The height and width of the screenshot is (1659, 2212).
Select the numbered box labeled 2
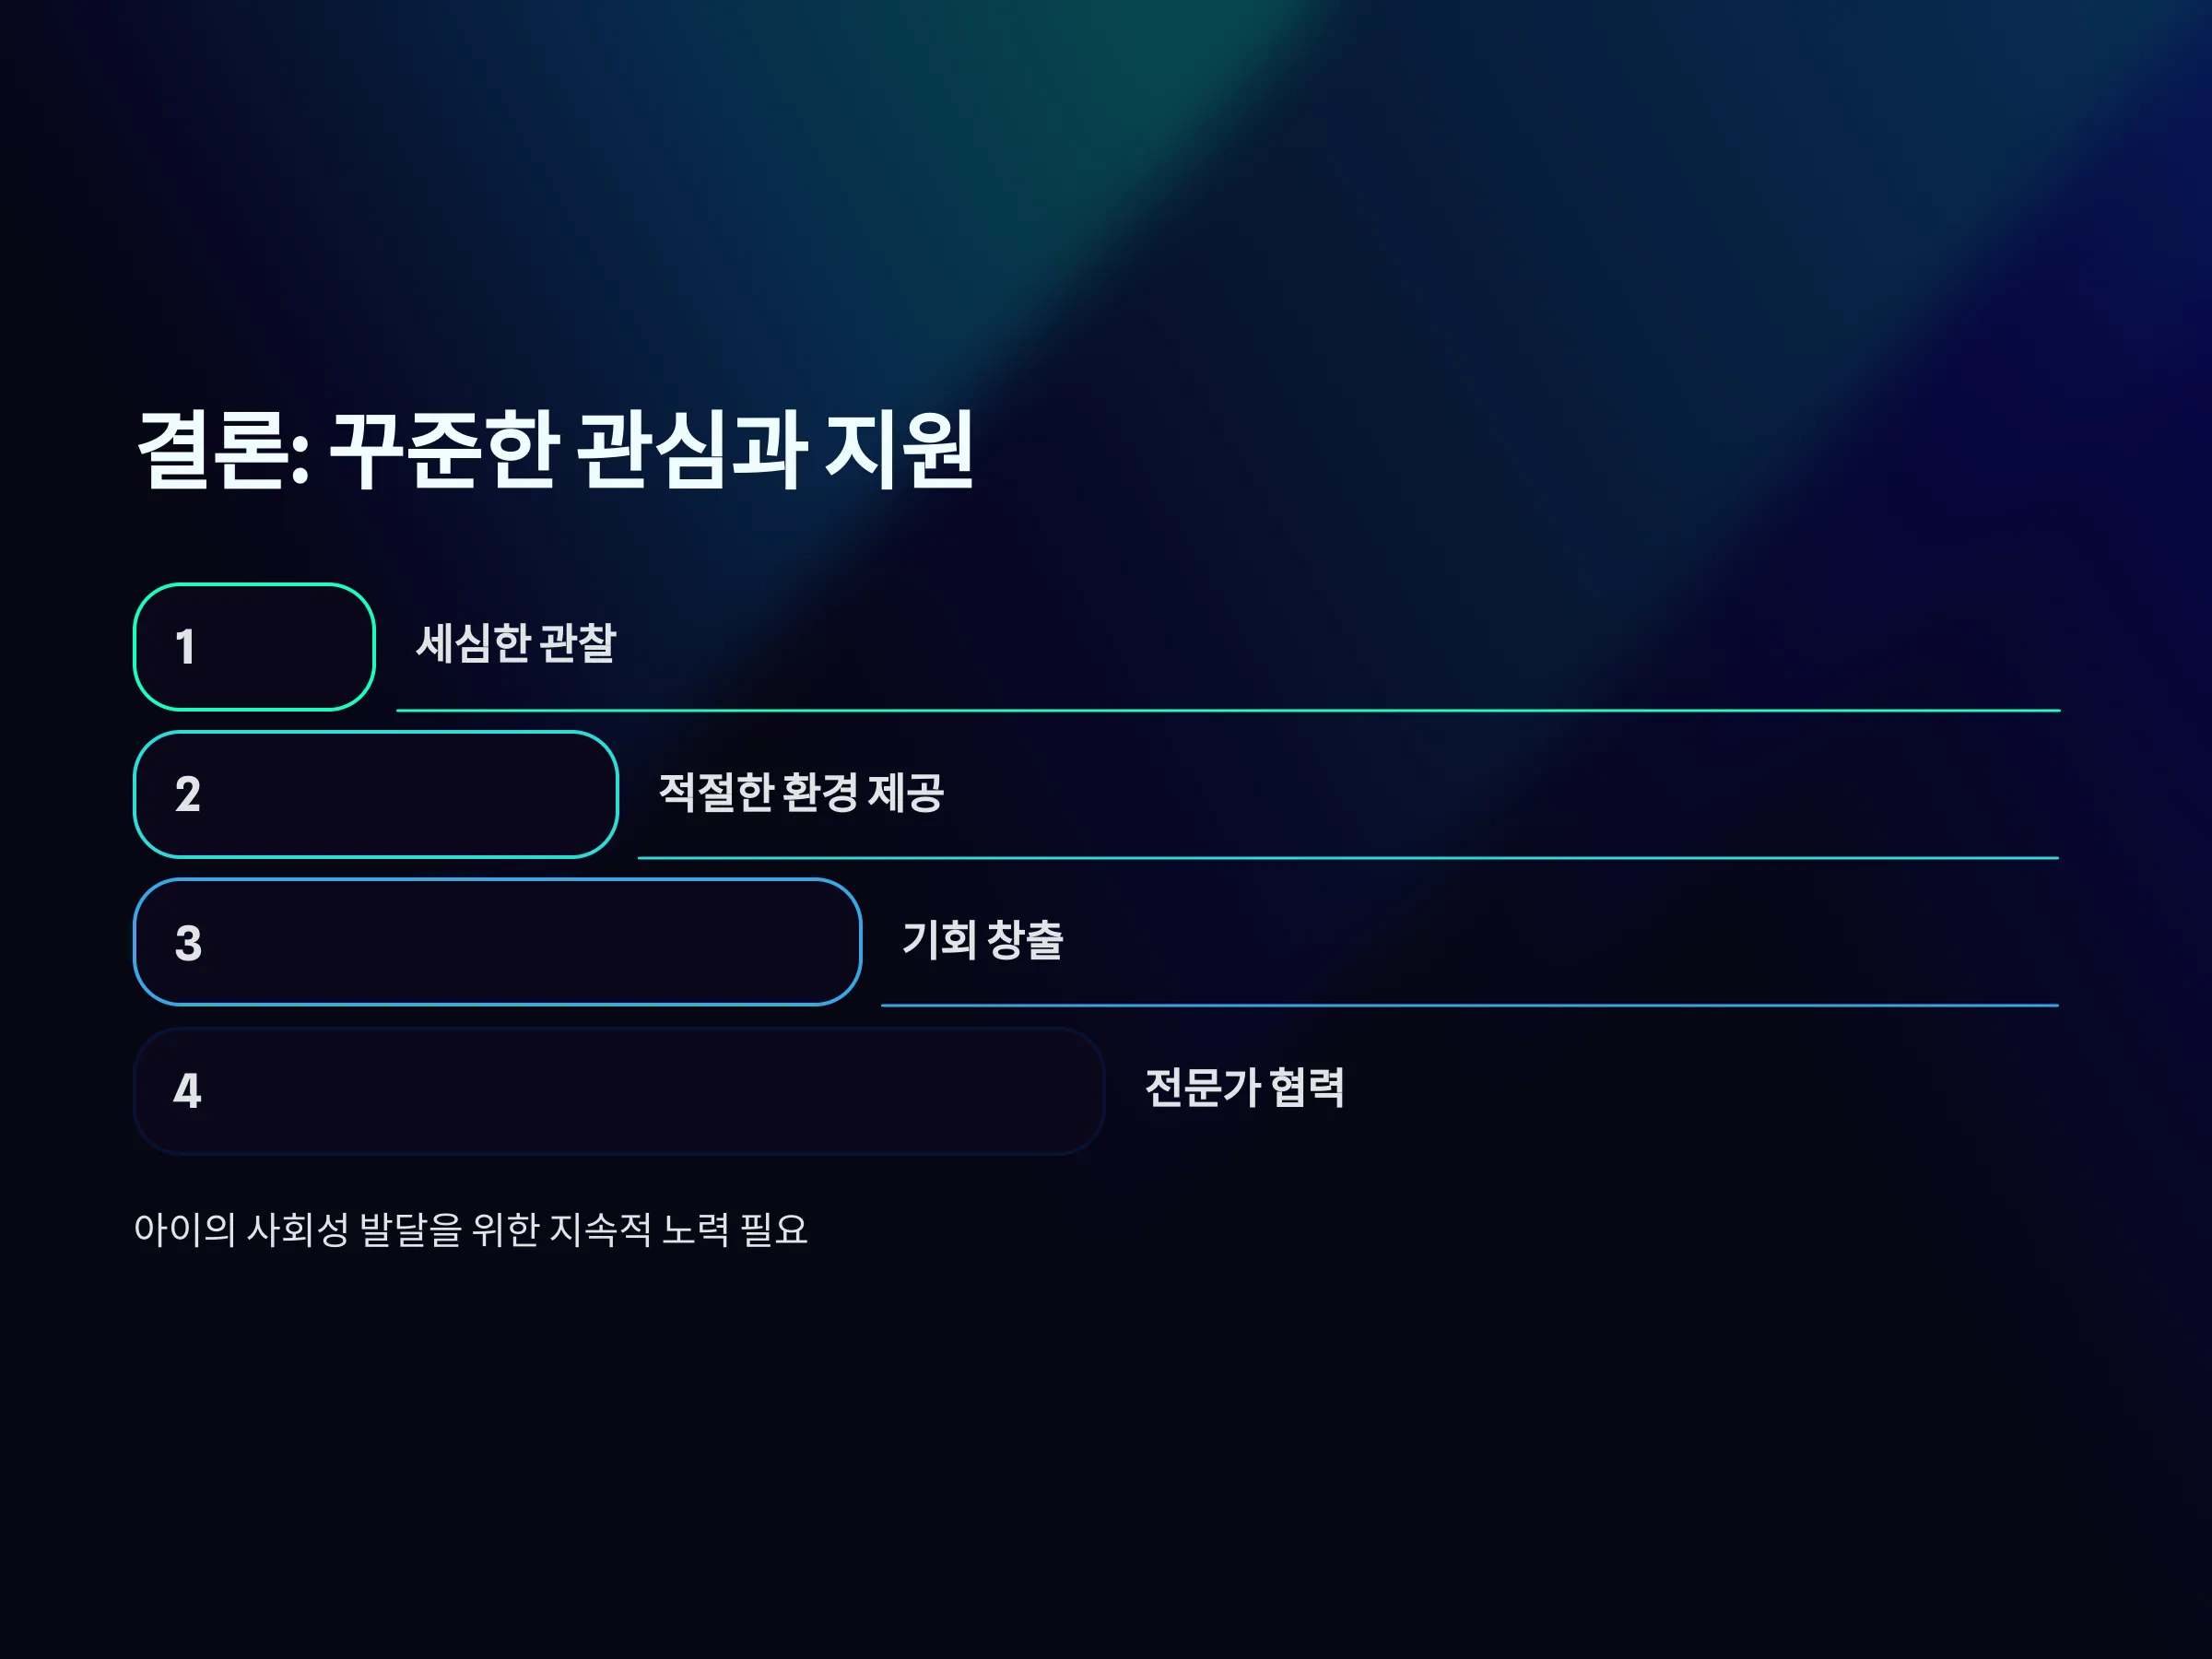coord(376,795)
